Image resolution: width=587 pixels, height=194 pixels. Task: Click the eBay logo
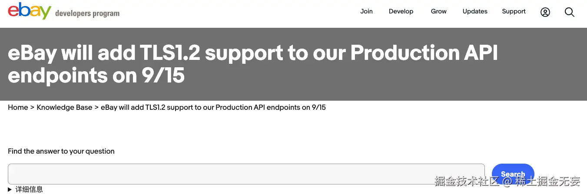[30, 11]
